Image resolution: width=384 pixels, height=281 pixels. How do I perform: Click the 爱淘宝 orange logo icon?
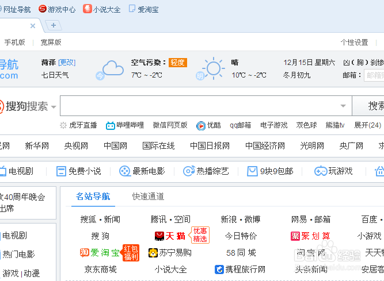pyautogui.click(x=85, y=252)
